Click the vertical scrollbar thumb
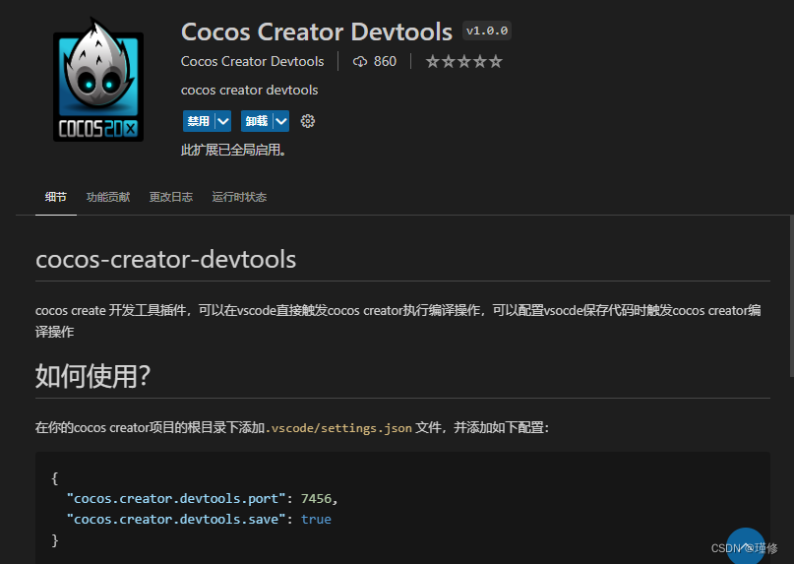 791,296
